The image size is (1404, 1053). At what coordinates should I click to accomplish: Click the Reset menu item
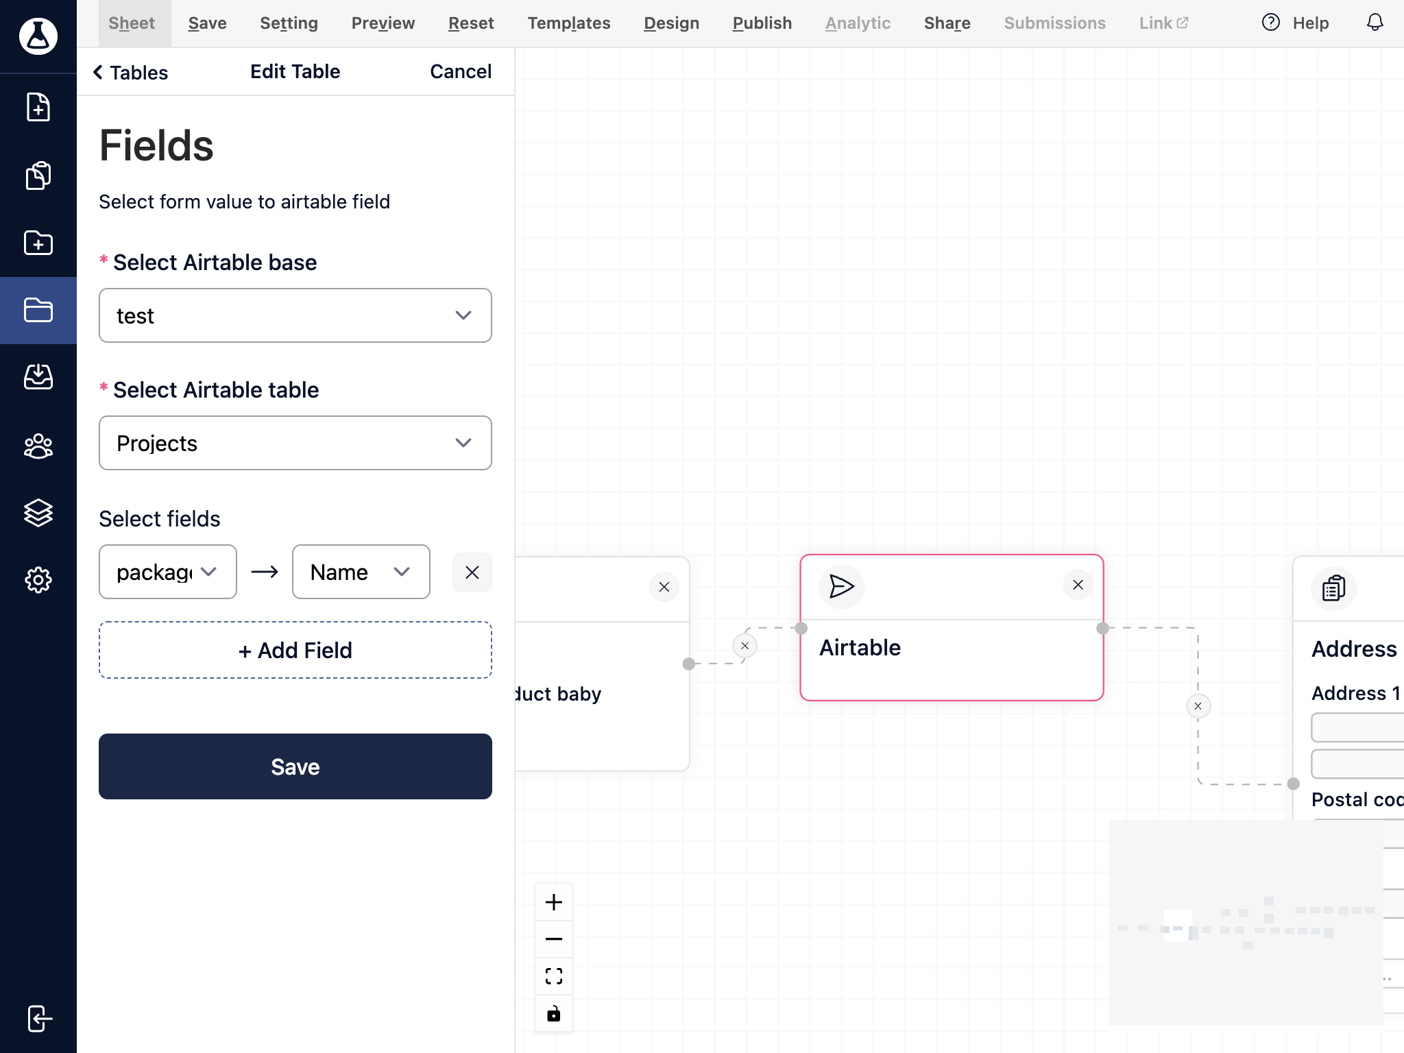(471, 23)
